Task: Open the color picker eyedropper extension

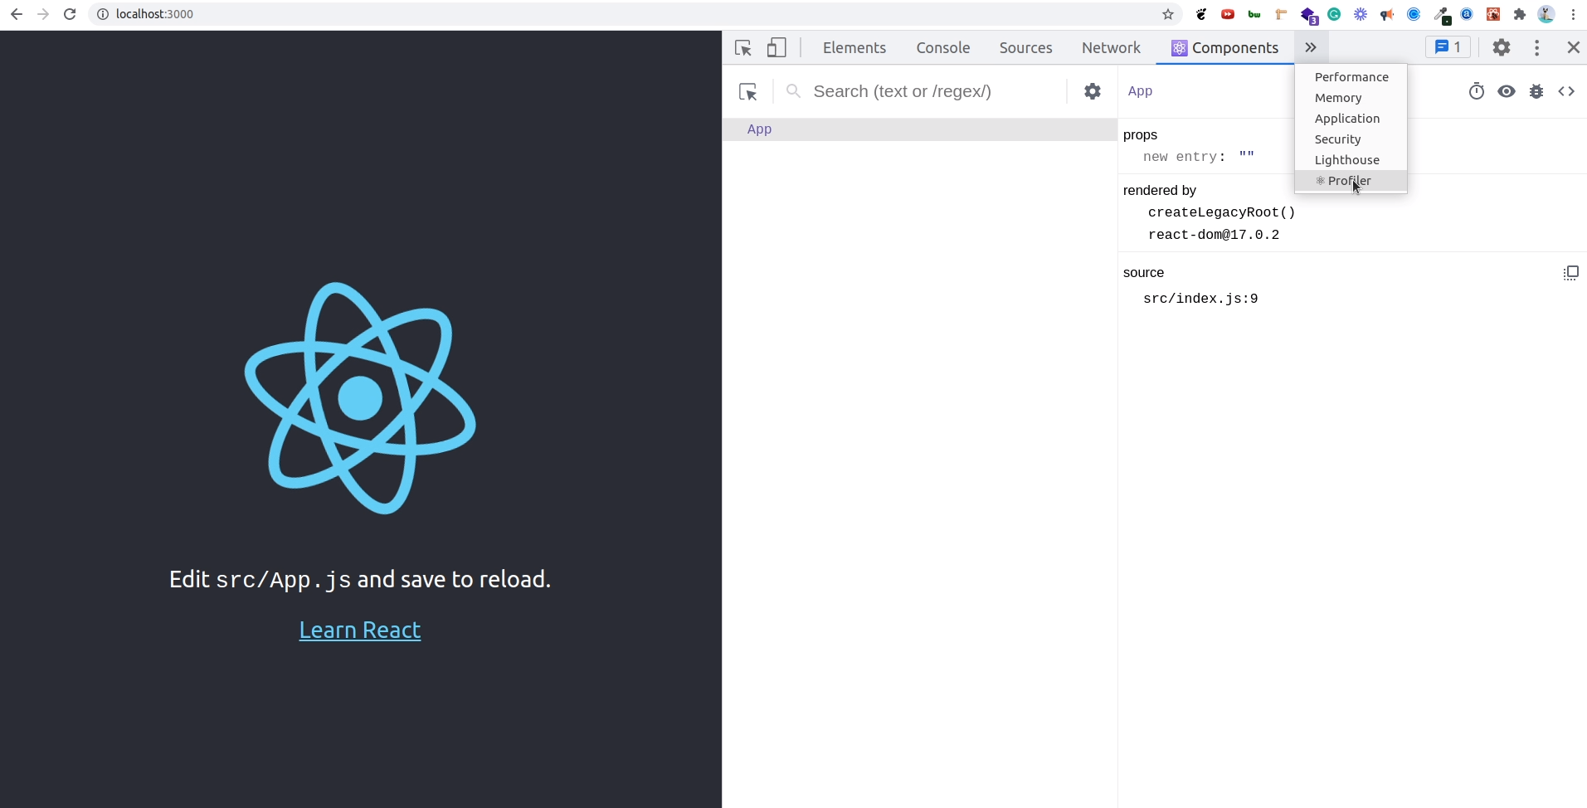Action: click(x=1442, y=15)
